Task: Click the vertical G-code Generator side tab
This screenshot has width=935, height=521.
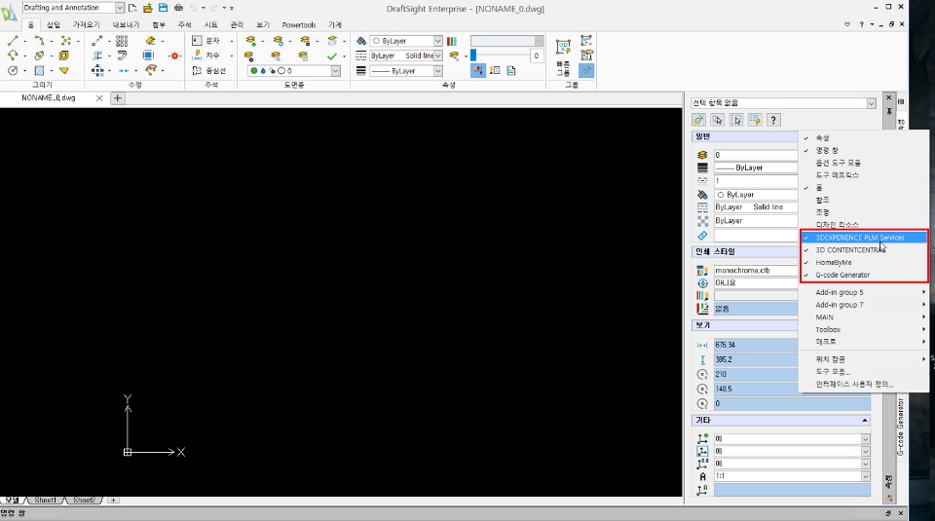Action: [x=901, y=428]
